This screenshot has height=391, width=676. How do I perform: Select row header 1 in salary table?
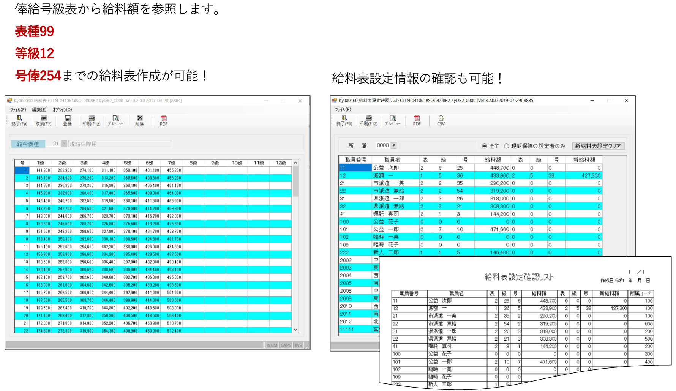click(22, 170)
